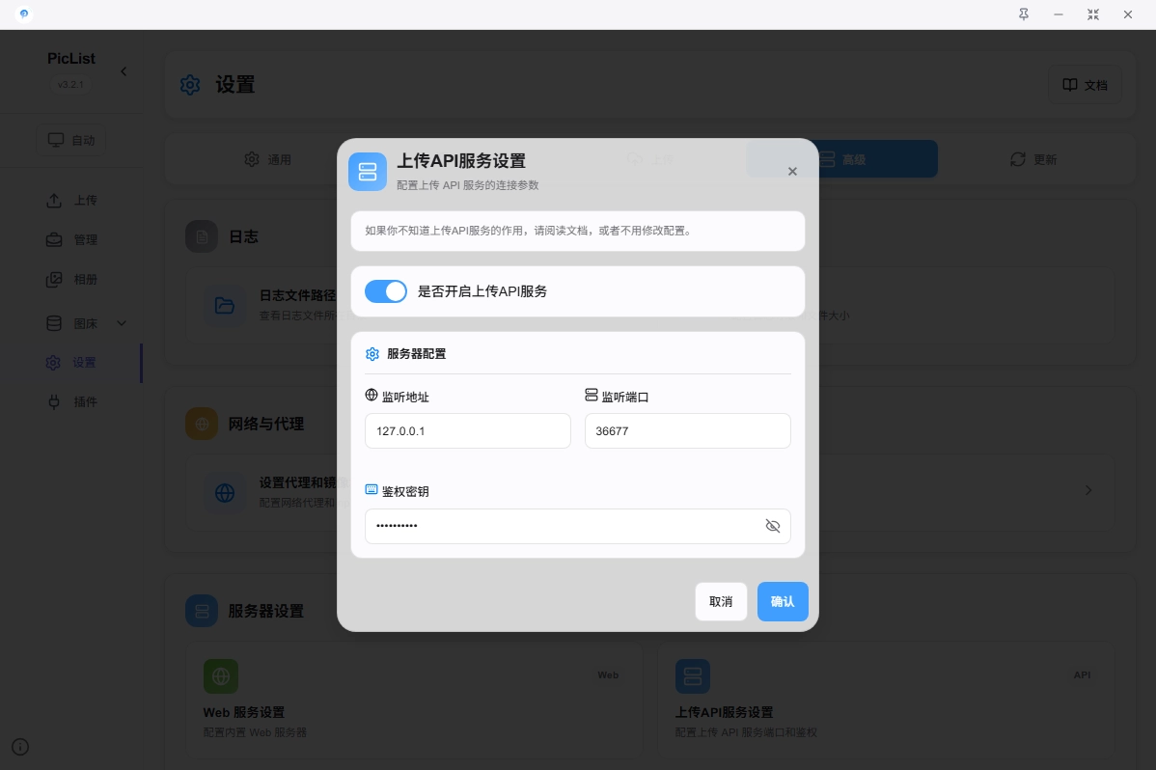Viewport: 1156px width, 770px height.
Task: Open the 相册 gallery in sidebar
Action: (x=85, y=280)
